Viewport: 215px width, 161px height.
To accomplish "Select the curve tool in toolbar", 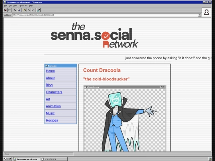I will pyautogui.click(x=33, y=10).
